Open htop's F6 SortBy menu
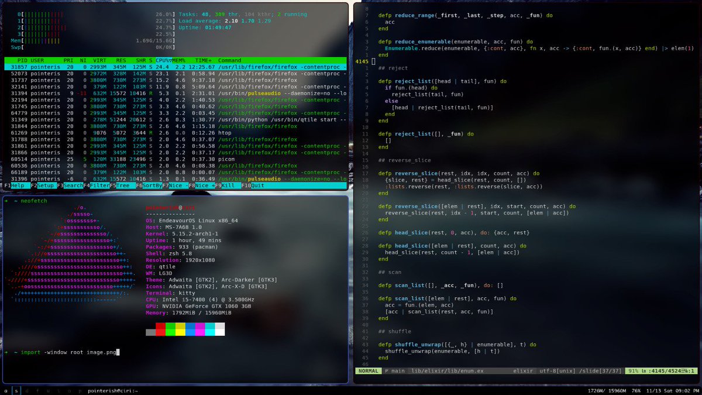Image resolution: width=702 pixels, height=395 pixels. (150, 186)
